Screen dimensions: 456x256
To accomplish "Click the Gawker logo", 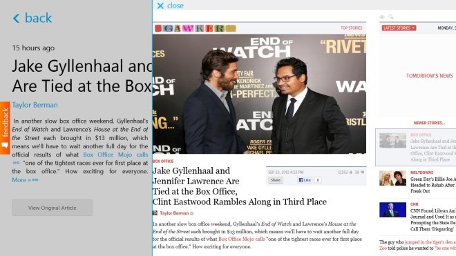I will (196, 28).
